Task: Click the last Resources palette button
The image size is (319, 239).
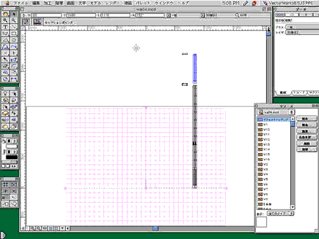Action: point(306,150)
